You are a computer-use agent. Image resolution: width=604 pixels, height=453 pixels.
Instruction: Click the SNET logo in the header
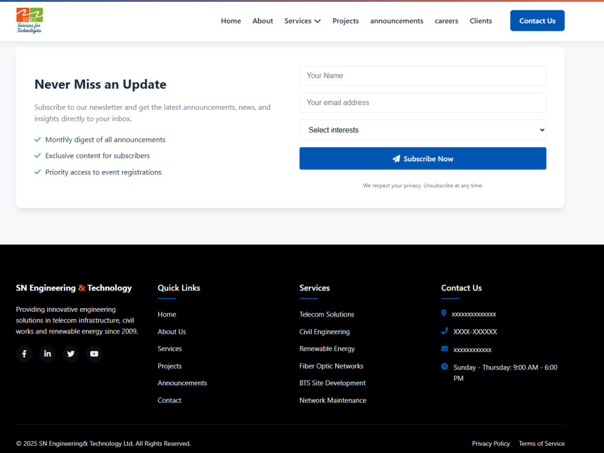coord(30,21)
